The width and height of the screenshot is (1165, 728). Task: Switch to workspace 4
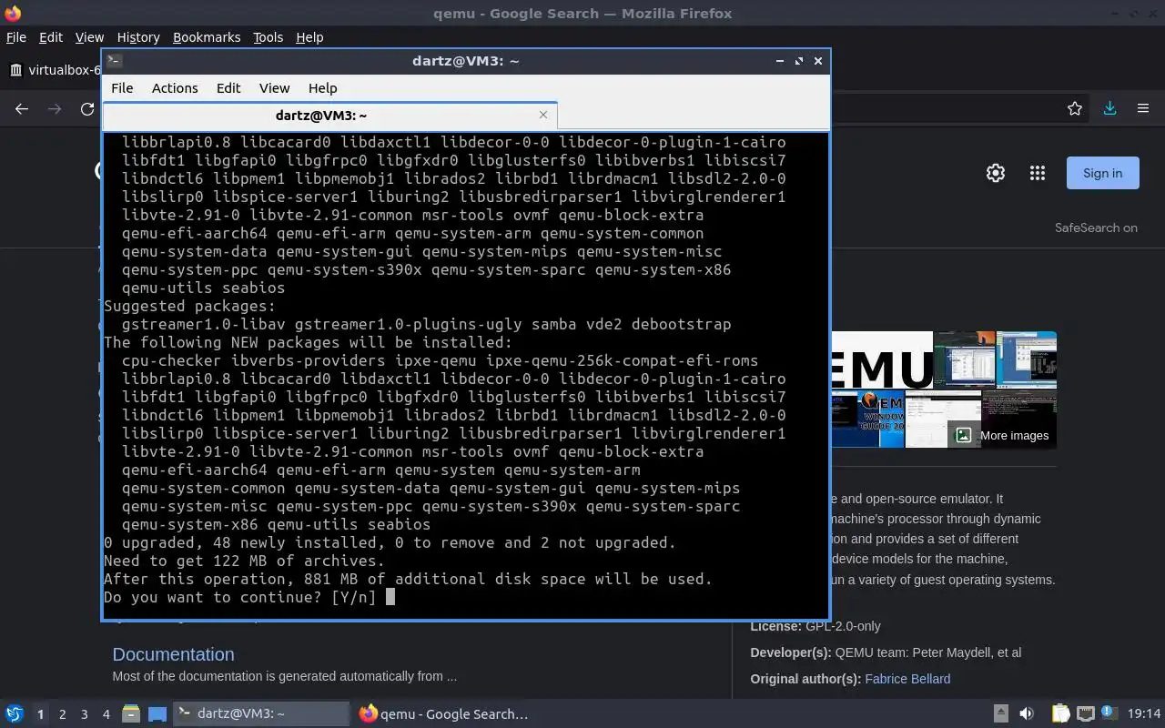[x=106, y=714]
